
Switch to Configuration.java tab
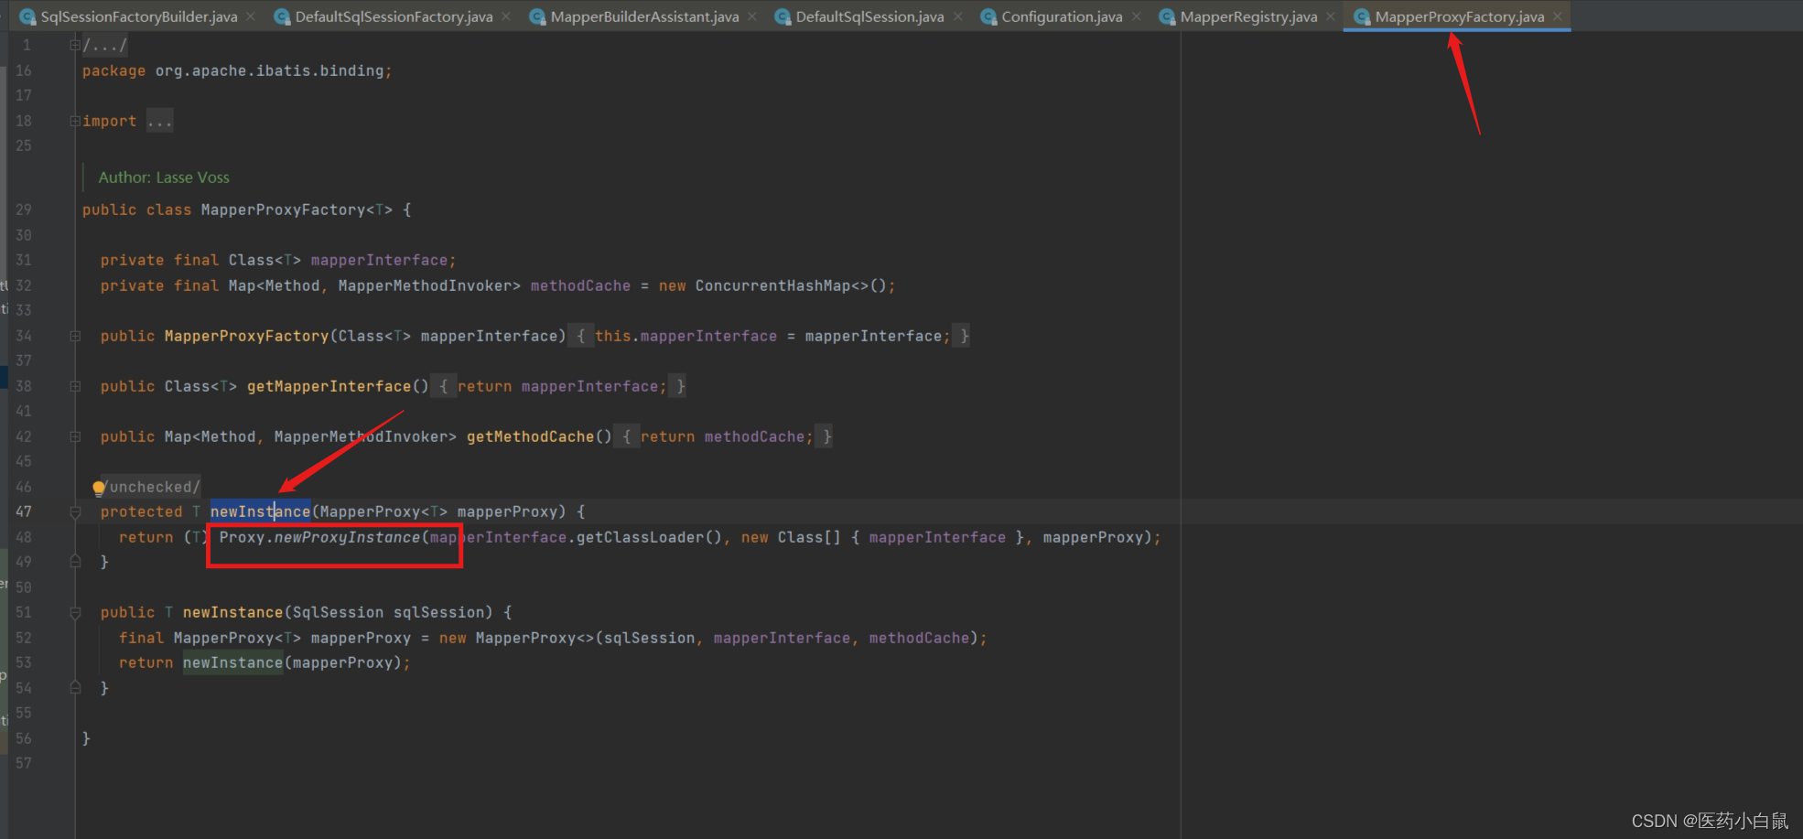coord(1062,16)
